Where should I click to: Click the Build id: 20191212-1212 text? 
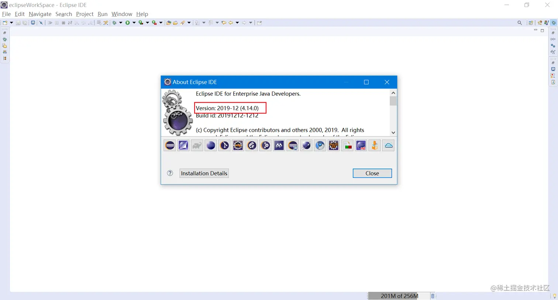[227, 115]
